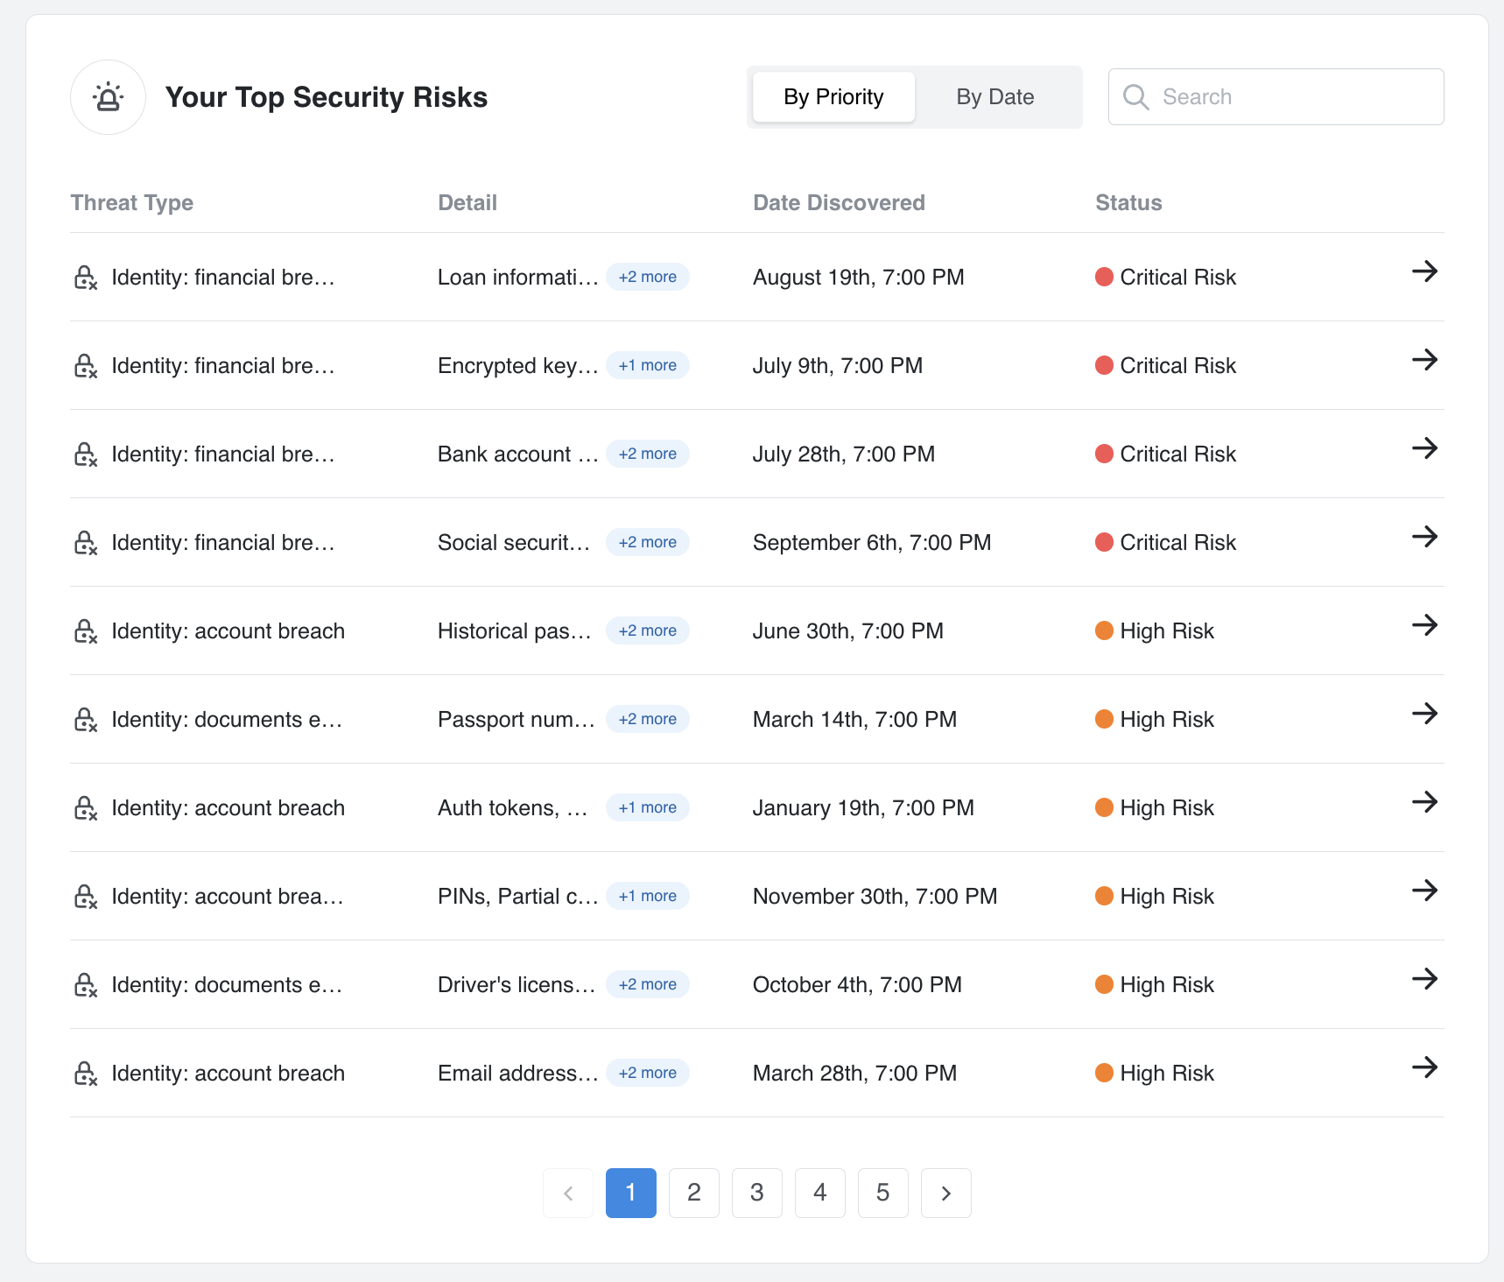Expand +1 more beside Auth tokens

coord(648,807)
